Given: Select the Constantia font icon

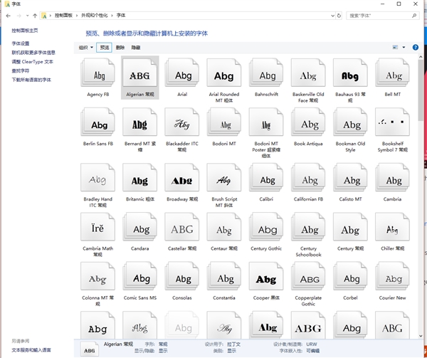Looking at the screenshot, I should (x=224, y=276).
